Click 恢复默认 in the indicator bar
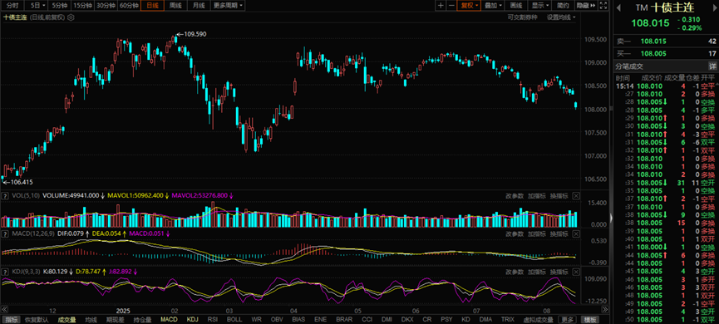 [37, 319]
